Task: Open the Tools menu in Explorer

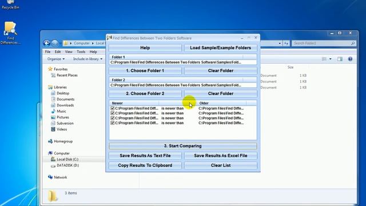Action: (x=81, y=52)
